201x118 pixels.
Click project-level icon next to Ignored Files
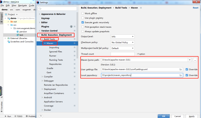point(75,52)
